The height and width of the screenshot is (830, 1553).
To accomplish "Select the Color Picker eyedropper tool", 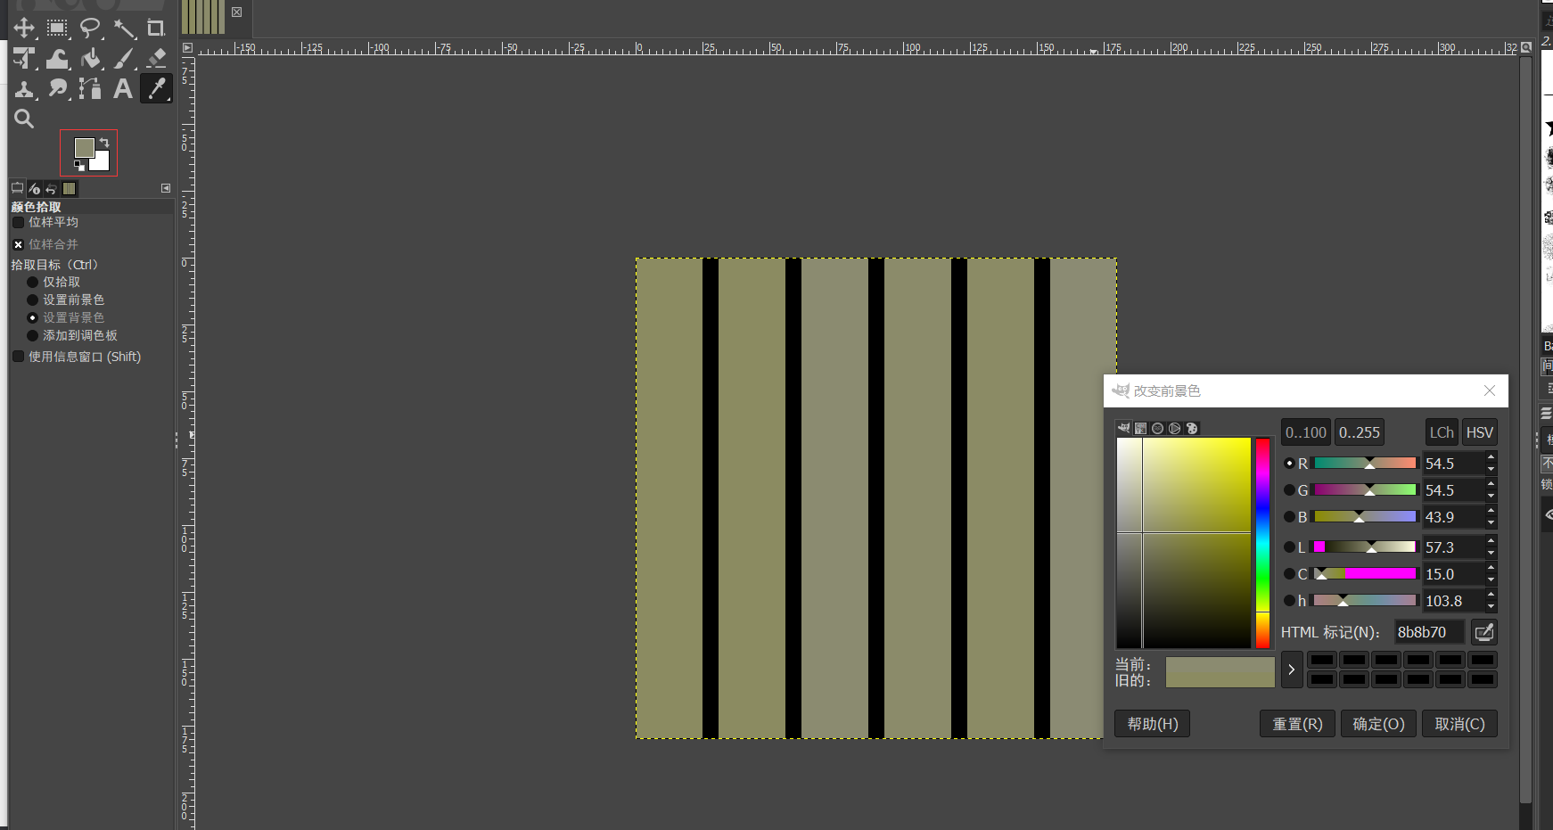I will [x=156, y=88].
